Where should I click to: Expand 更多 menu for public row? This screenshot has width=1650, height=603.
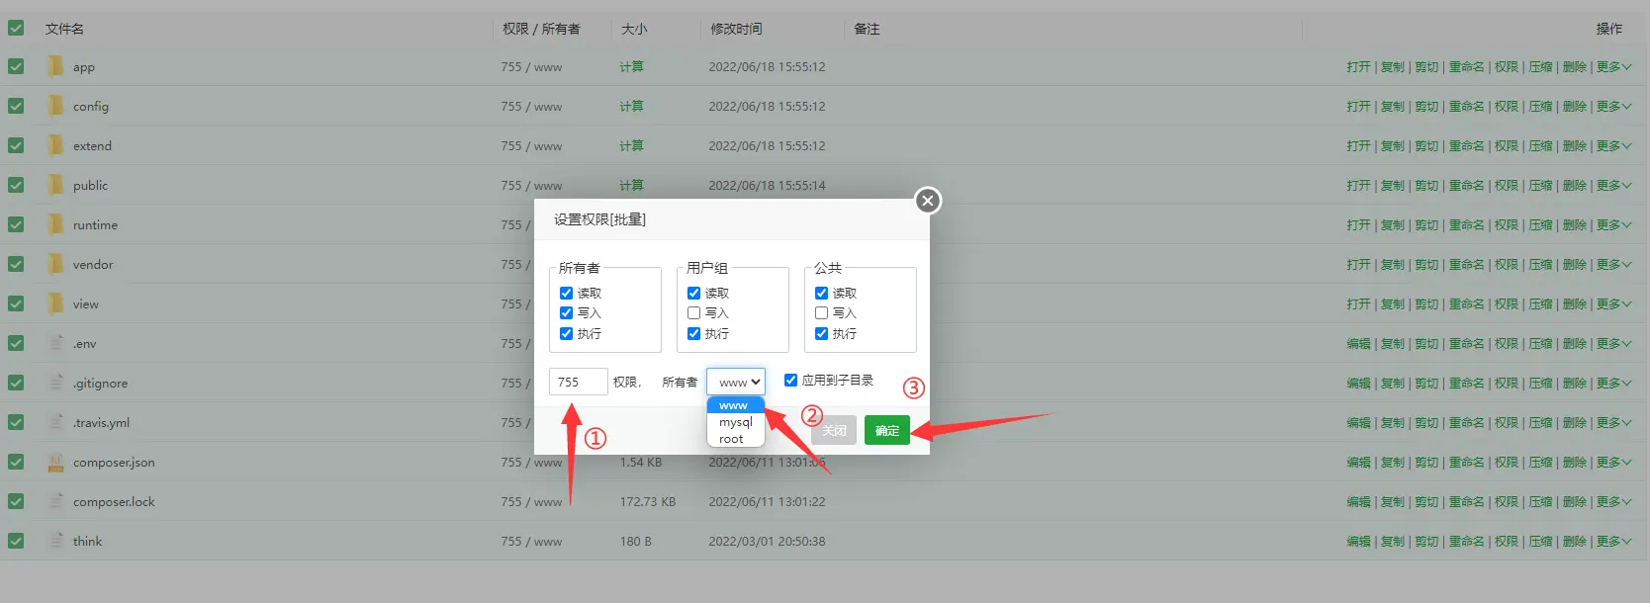[1613, 186]
